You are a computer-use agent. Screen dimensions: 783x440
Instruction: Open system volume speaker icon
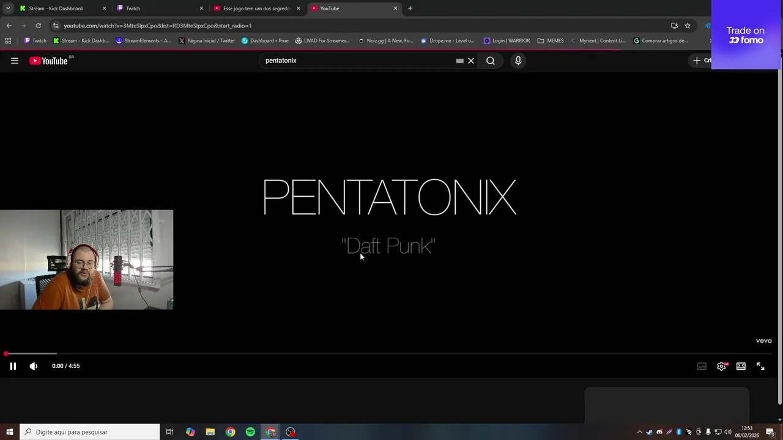click(728, 432)
